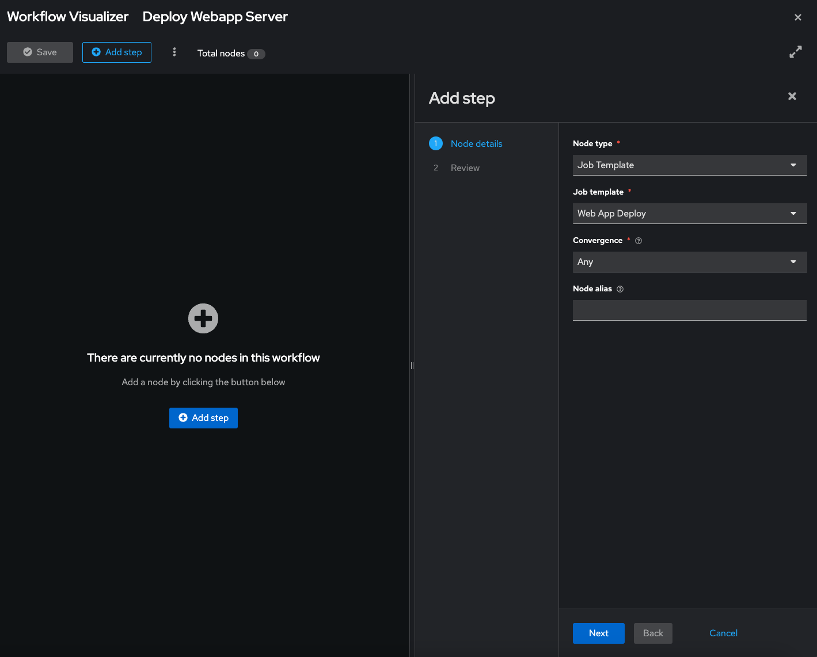Click the expand fullscreen arrows icon

click(x=795, y=52)
